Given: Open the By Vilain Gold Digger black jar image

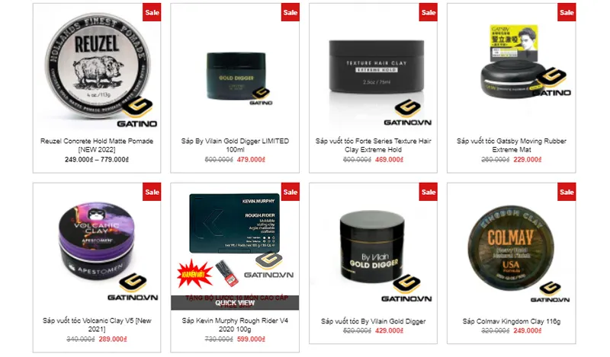Looking at the screenshot, I should 373,247.
